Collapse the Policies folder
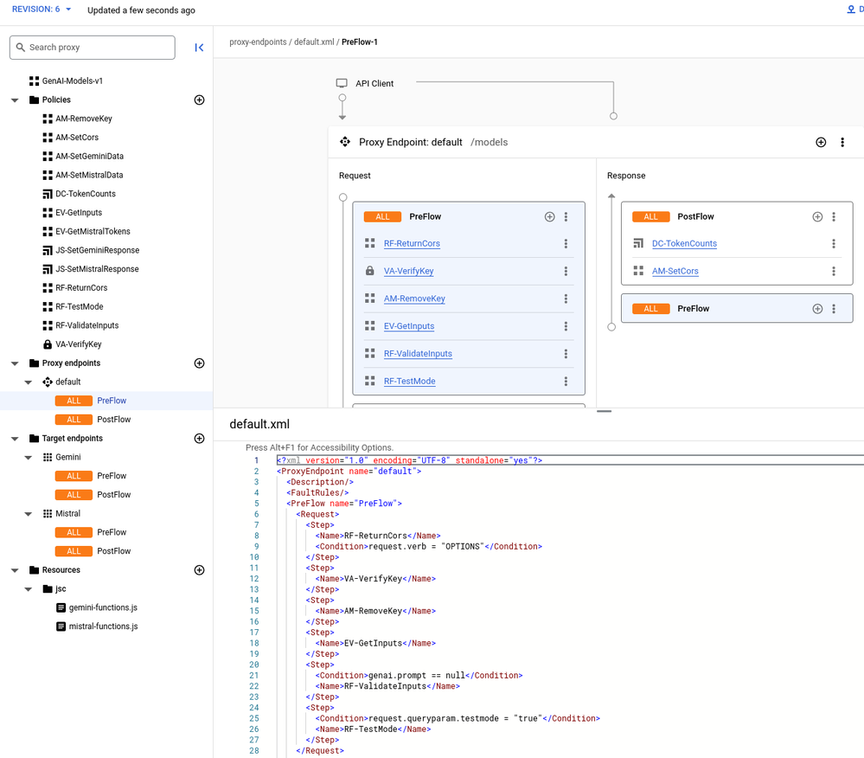Screen dimensions: 864x758 (x=15, y=100)
